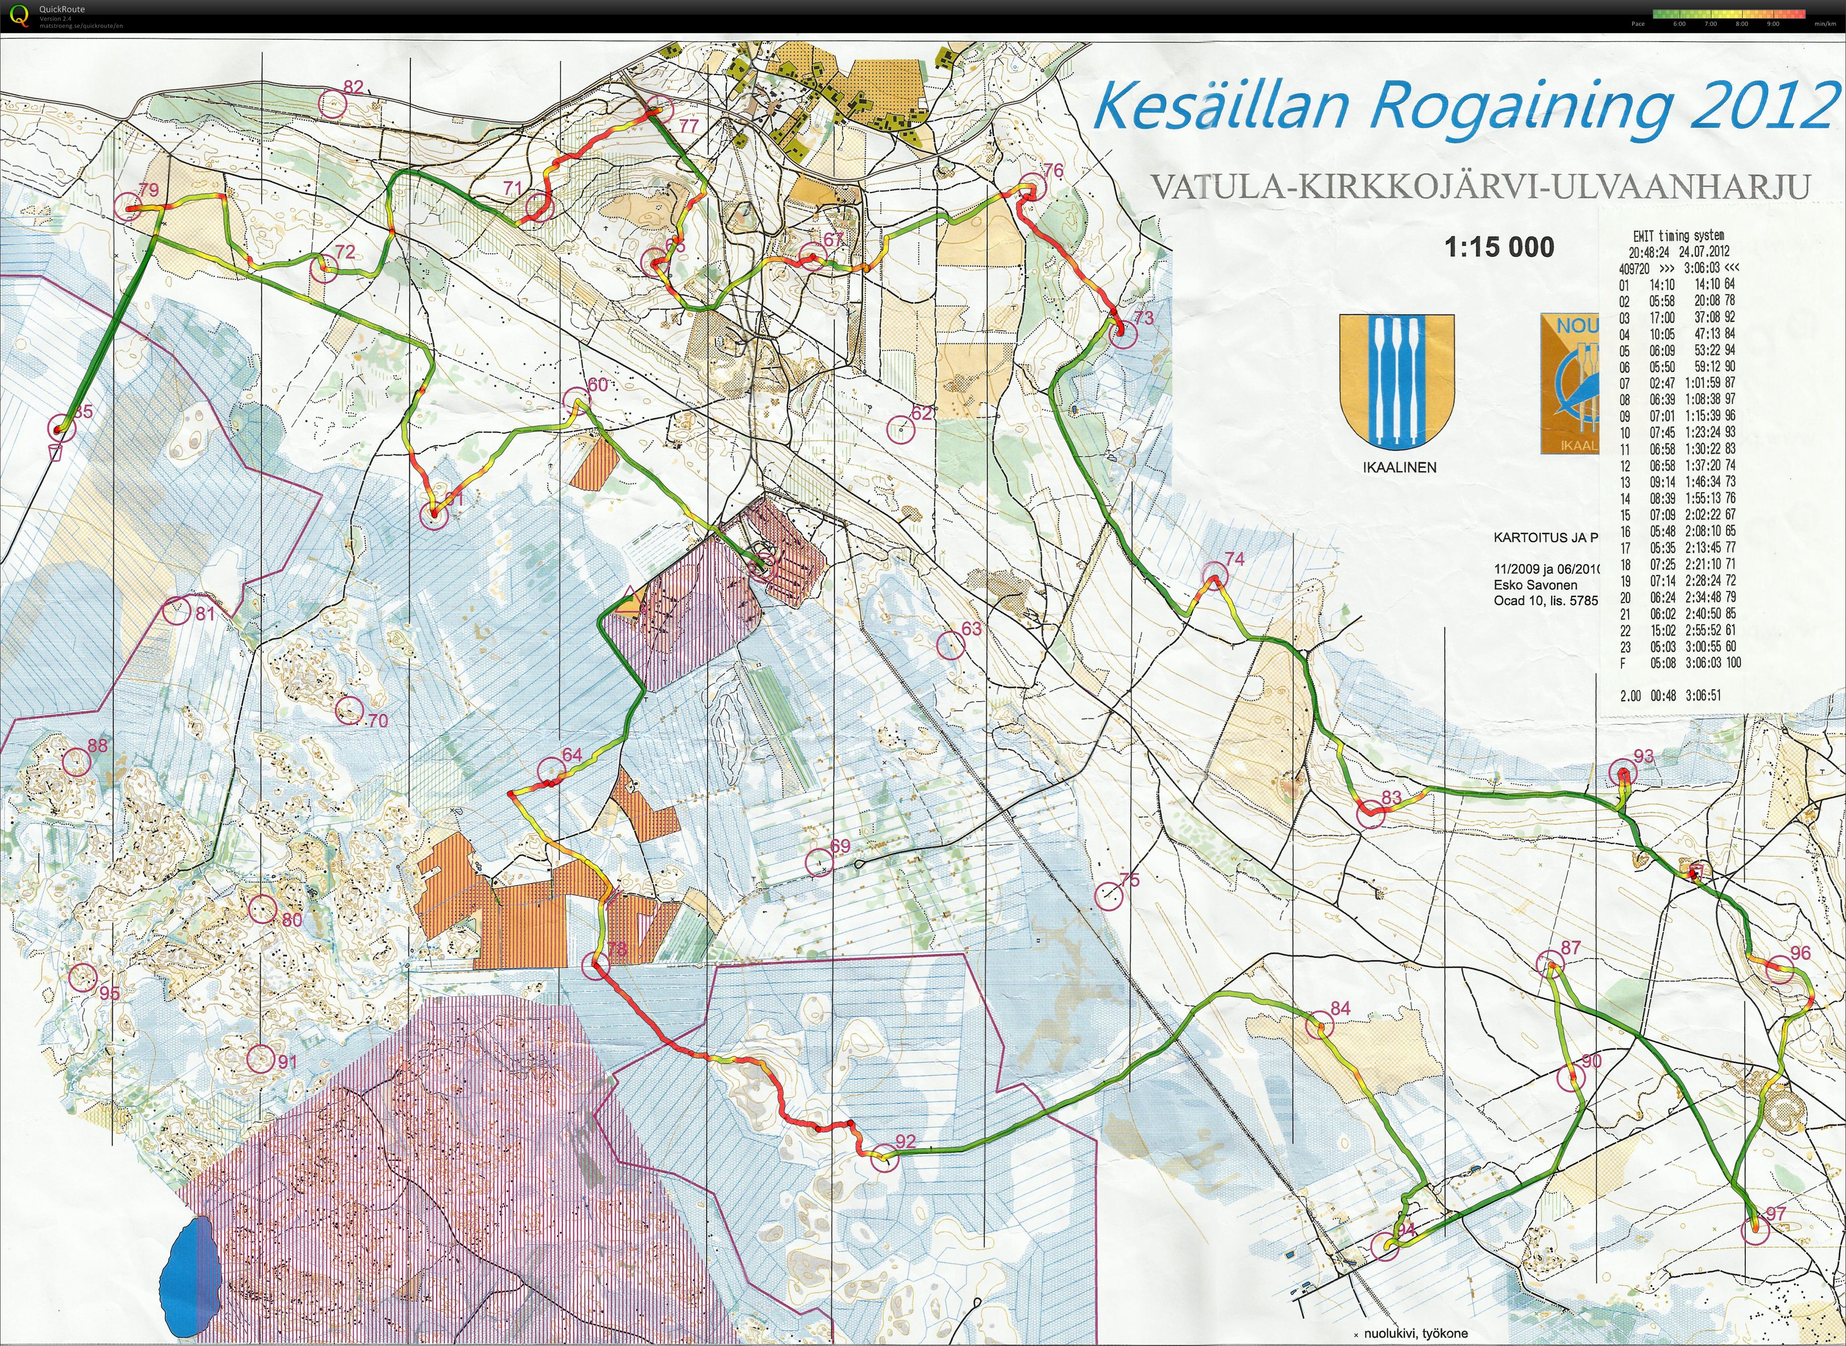Click the min/km unit label
The width and height of the screenshot is (1846, 1346).
pos(1824,24)
